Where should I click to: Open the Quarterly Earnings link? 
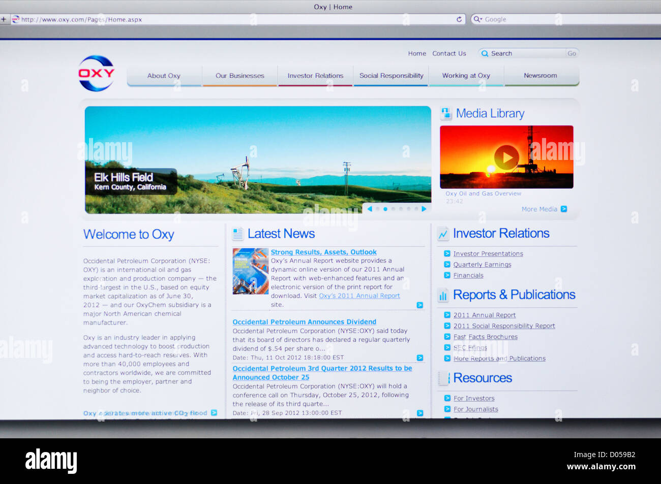coord(482,264)
